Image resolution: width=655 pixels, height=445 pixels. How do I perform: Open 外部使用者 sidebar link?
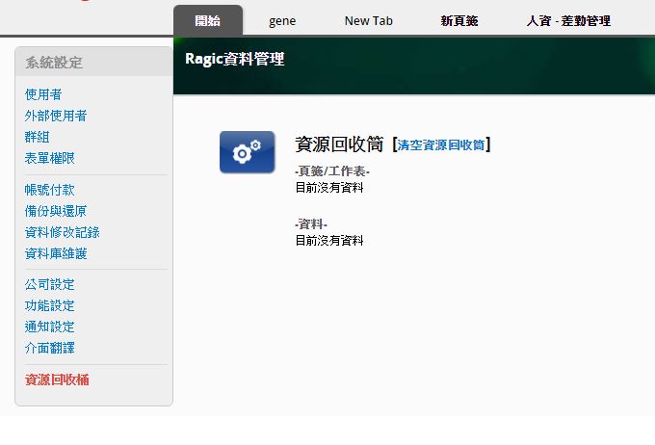tap(56, 116)
